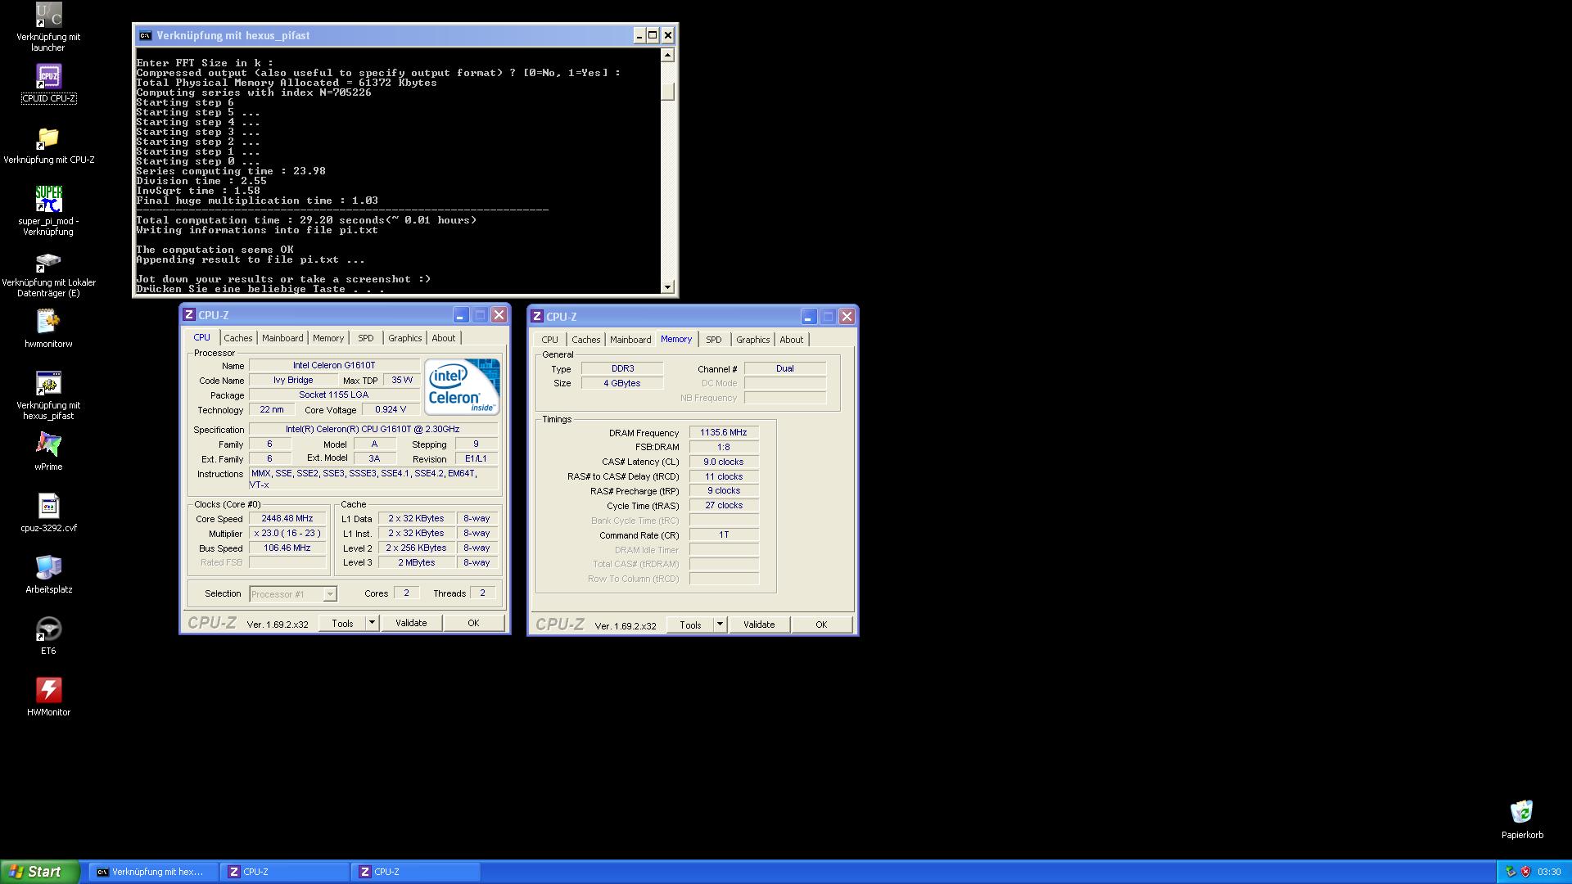Click the taskbar clock showing 03:30

pyautogui.click(x=1549, y=872)
